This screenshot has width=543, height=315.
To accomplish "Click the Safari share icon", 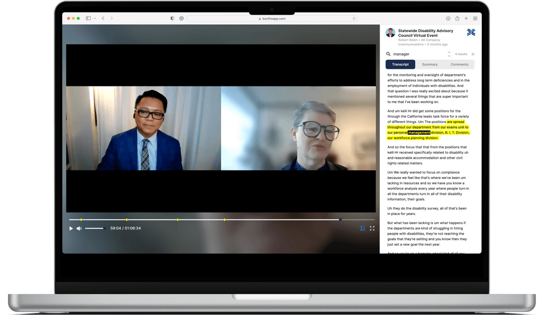I will (x=457, y=18).
